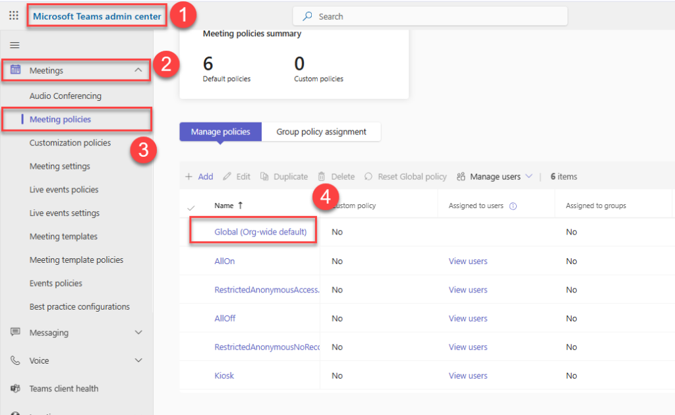
Task: Click the Voice phone icon
Action: point(16,360)
